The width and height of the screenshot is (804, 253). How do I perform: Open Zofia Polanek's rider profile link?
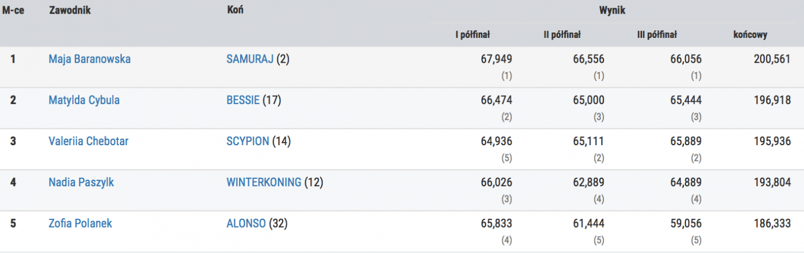click(80, 223)
